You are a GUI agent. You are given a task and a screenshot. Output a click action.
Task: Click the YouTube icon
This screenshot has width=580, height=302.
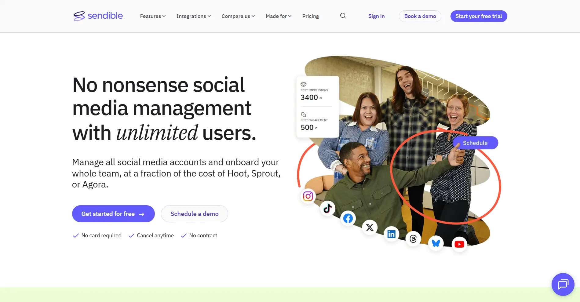click(x=459, y=244)
